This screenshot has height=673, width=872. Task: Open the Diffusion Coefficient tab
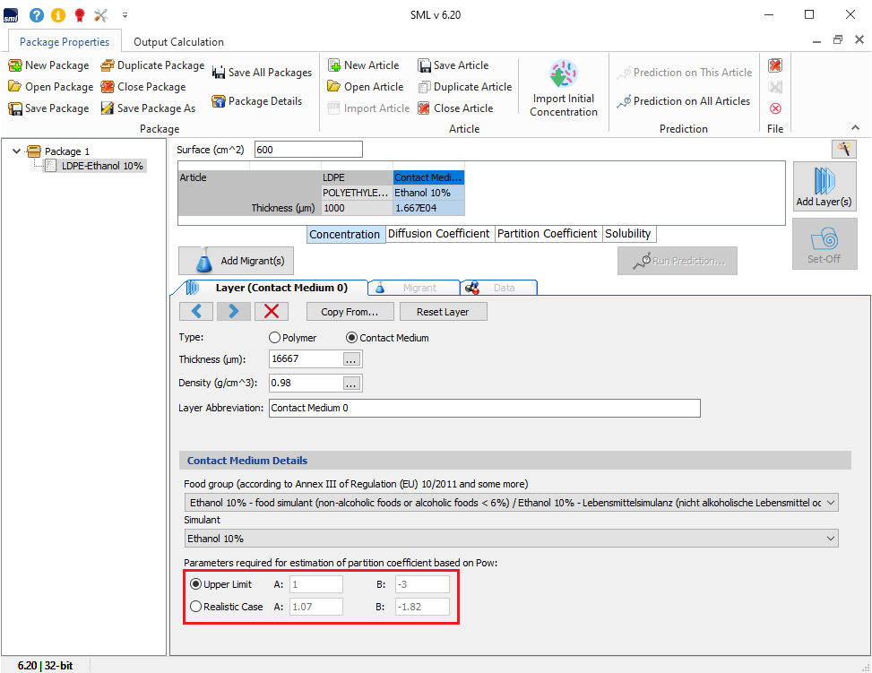(x=438, y=234)
